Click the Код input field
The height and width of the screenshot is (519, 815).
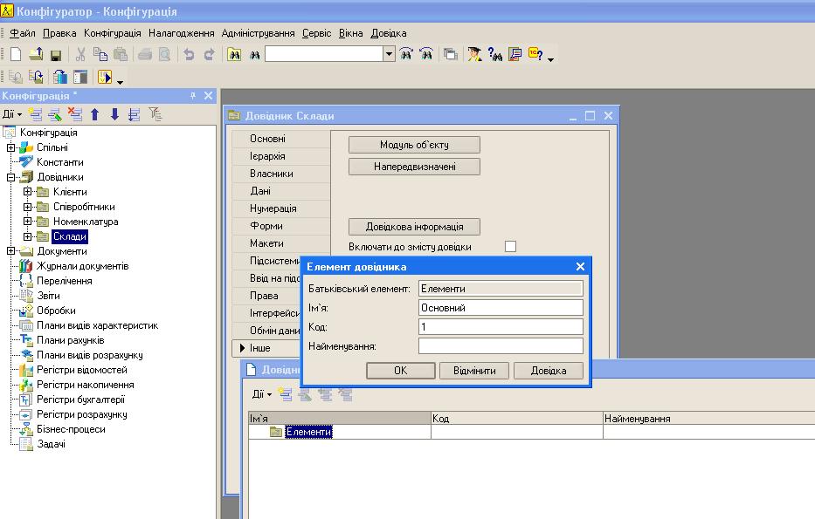[501, 327]
